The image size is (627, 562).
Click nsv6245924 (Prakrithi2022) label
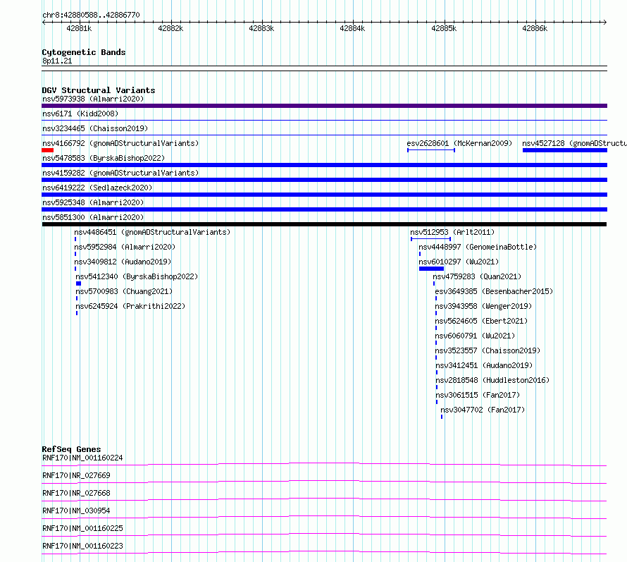(x=130, y=306)
